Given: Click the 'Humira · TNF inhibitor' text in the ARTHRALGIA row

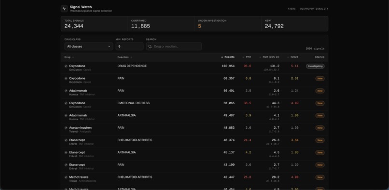Looking at the screenshot, I should (82, 119).
